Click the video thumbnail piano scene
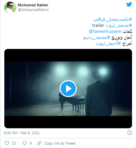136x148 pixels. click(68, 89)
